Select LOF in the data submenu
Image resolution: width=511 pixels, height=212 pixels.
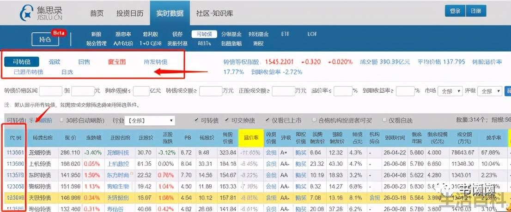[312, 34]
